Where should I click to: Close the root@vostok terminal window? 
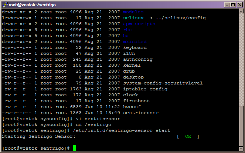pyautogui.click(x=240, y=5)
